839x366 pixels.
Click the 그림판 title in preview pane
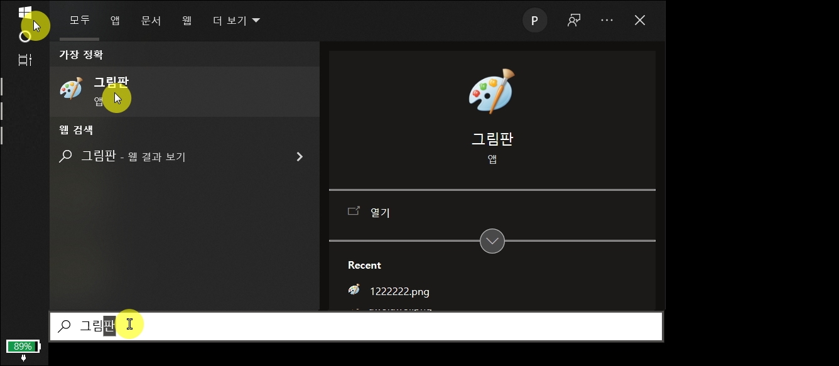coord(492,139)
